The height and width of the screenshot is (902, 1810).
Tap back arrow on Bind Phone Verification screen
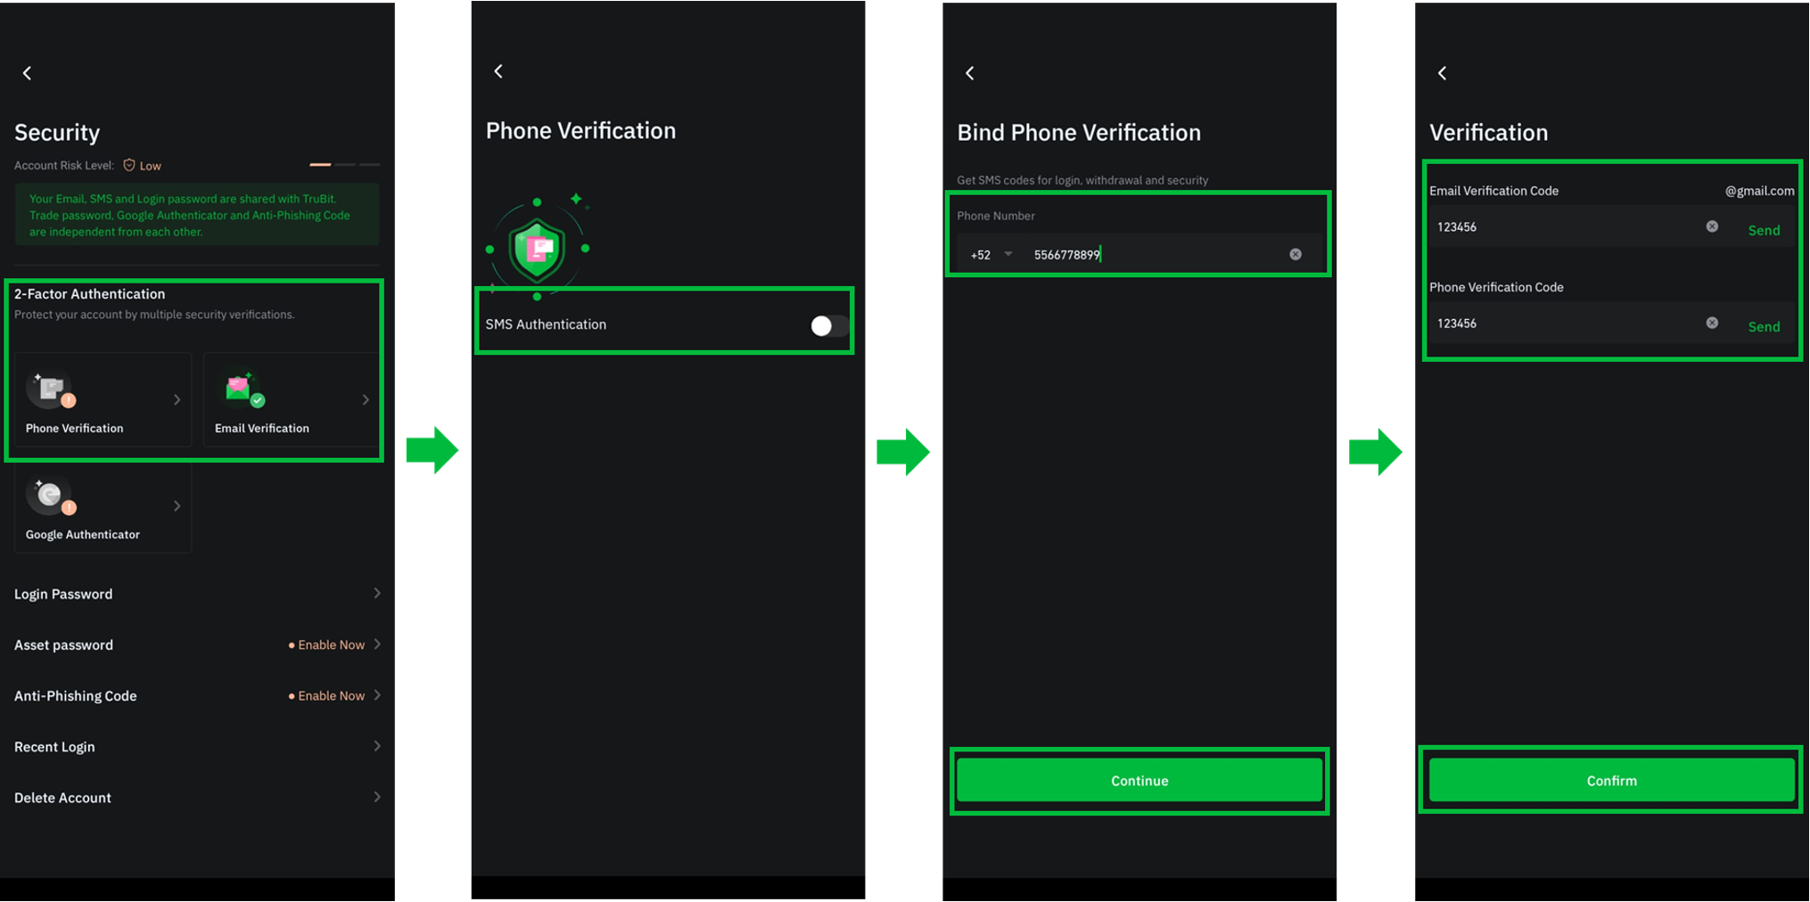coord(970,73)
